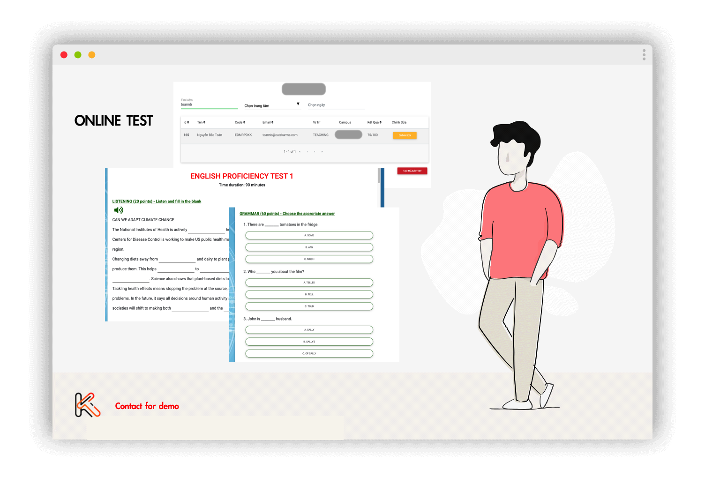Go to the last results page
This screenshot has height=477, width=705.
click(322, 152)
